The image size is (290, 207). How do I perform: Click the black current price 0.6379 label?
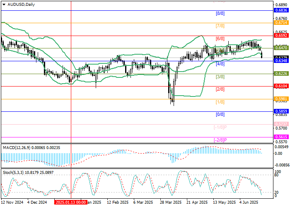[280, 58]
